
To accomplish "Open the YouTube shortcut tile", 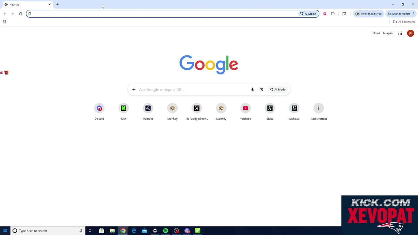I will [246, 112].
